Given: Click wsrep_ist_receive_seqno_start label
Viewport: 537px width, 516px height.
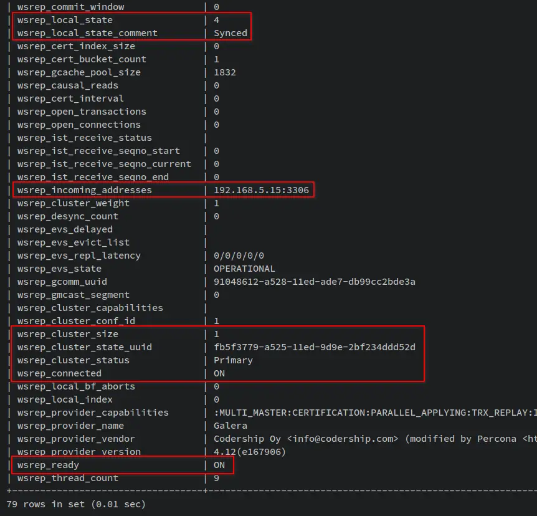Looking at the screenshot, I should pos(98,151).
